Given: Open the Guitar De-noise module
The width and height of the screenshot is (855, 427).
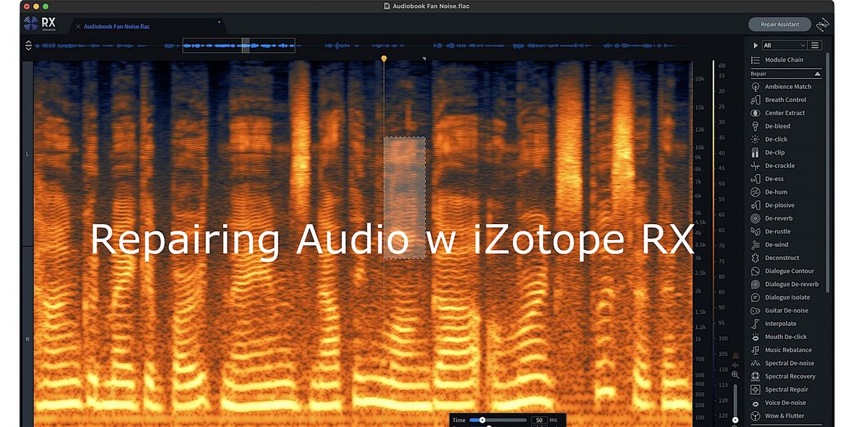Looking at the screenshot, I should click(x=780, y=310).
